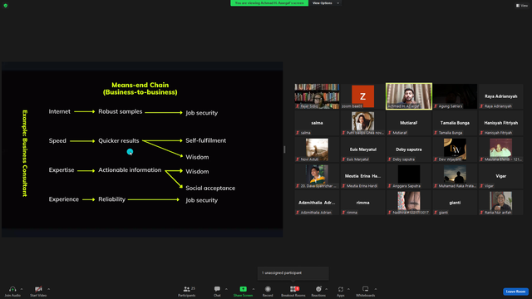Screen dimensions: 532x299
Task: Open the Apps icon
Action: point(341,289)
